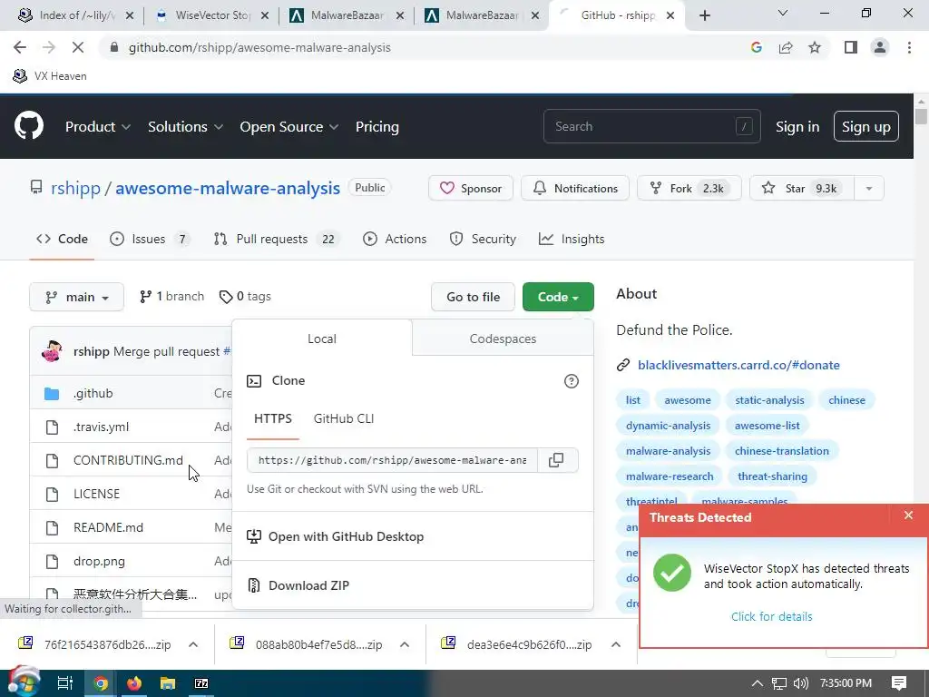This screenshot has height=697, width=929.
Task: Open Windows Task View
Action: (64, 683)
